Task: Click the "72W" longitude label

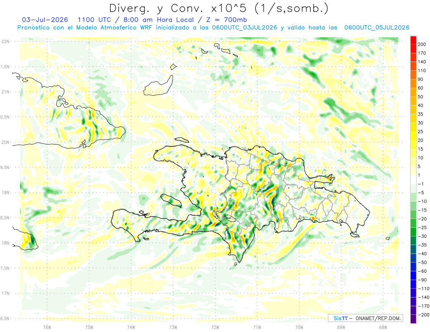Action: coord(215,327)
